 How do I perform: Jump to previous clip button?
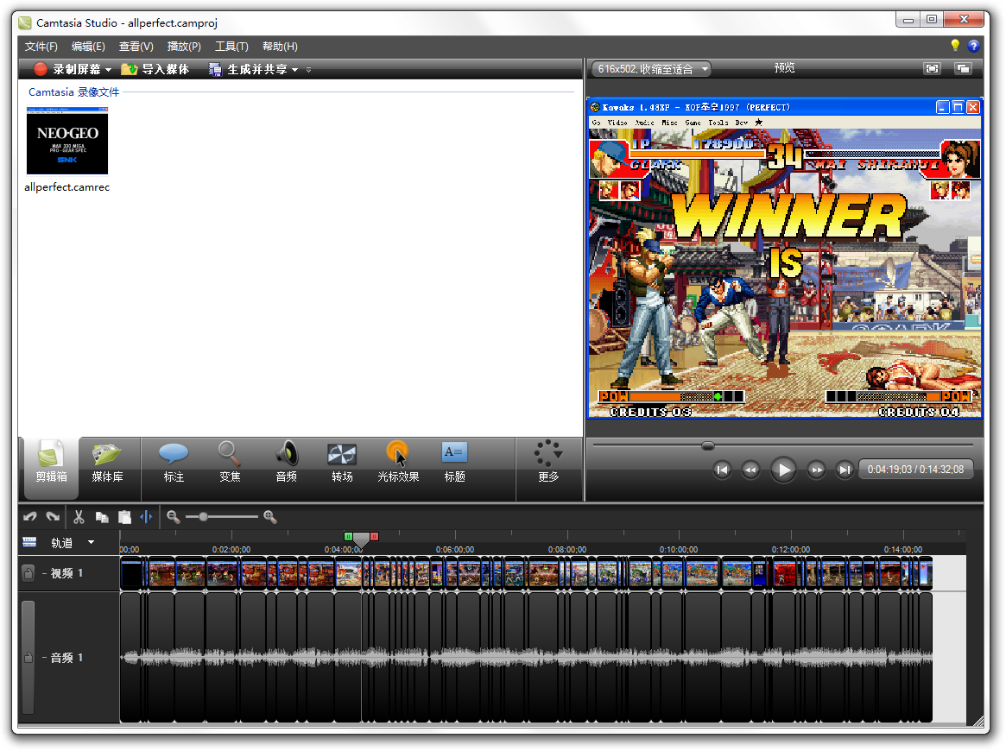point(722,470)
